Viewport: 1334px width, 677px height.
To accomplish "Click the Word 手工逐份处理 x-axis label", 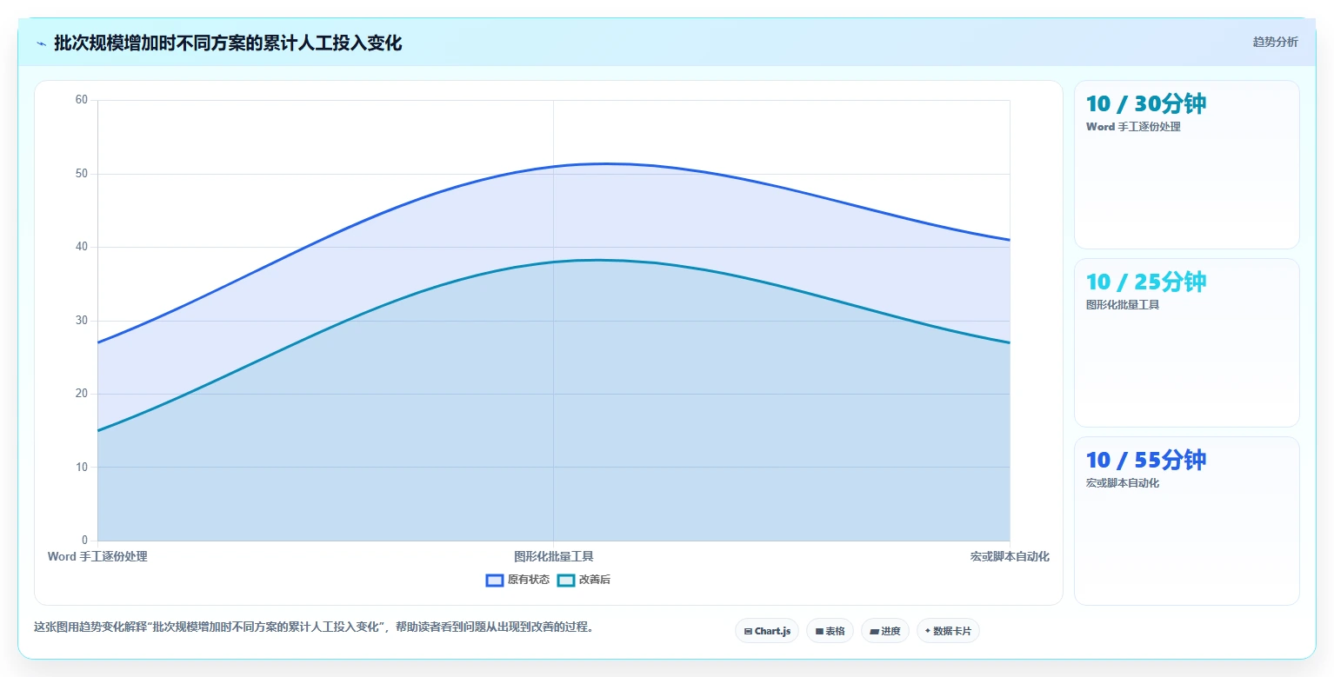I will click(x=97, y=556).
